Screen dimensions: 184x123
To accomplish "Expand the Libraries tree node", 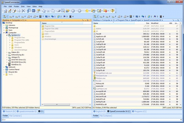I will point(4,25).
